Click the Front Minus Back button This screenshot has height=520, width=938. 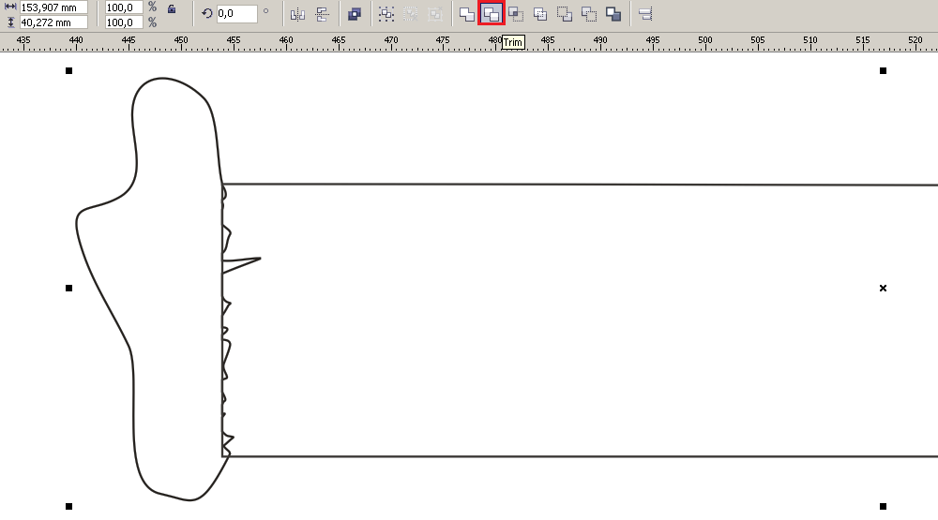(564, 14)
